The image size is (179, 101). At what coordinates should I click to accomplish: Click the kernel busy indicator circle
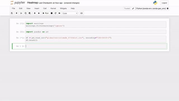(168, 8)
